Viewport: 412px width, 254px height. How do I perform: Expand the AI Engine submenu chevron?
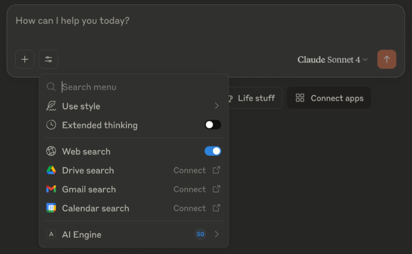tap(216, 234)
